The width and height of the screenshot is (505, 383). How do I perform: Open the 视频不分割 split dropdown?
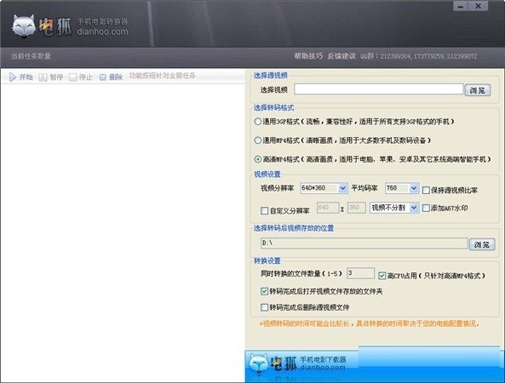pyautogui.click(x=394, y=208)
